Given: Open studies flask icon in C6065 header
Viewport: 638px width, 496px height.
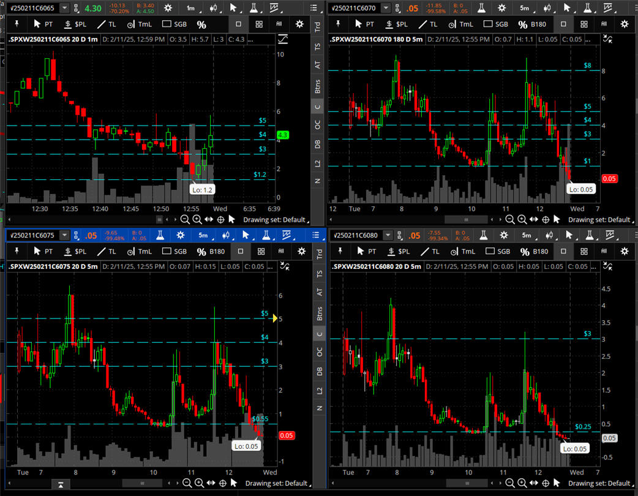Looking at the screenshot, I should pos(253,8).
